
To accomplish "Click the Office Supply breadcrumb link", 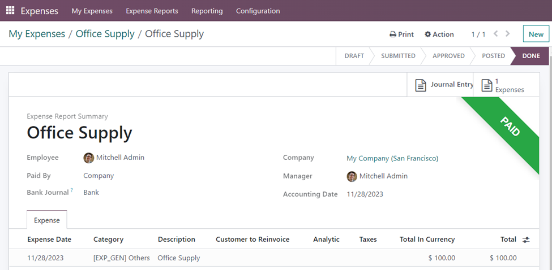I will (105, 34).
